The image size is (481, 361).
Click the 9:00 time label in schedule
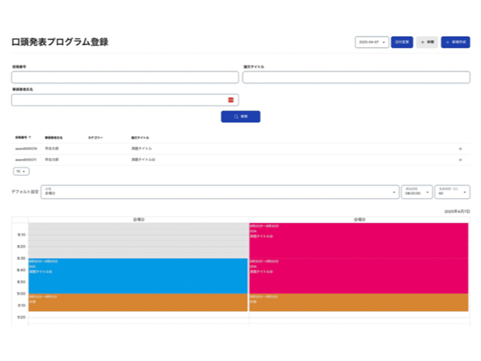[21, 294]
